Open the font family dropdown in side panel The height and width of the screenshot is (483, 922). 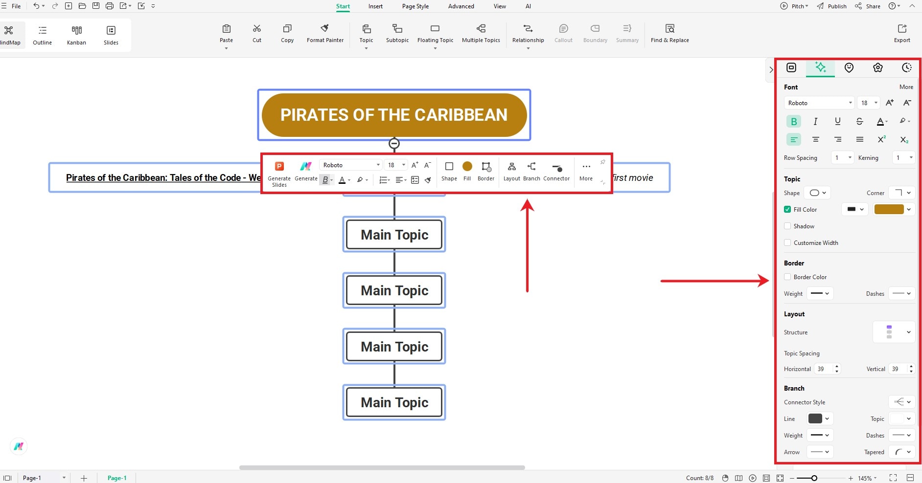(819, 103)
